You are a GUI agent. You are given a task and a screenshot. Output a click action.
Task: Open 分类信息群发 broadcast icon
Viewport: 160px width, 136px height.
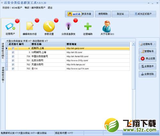(x=68, y=26)
